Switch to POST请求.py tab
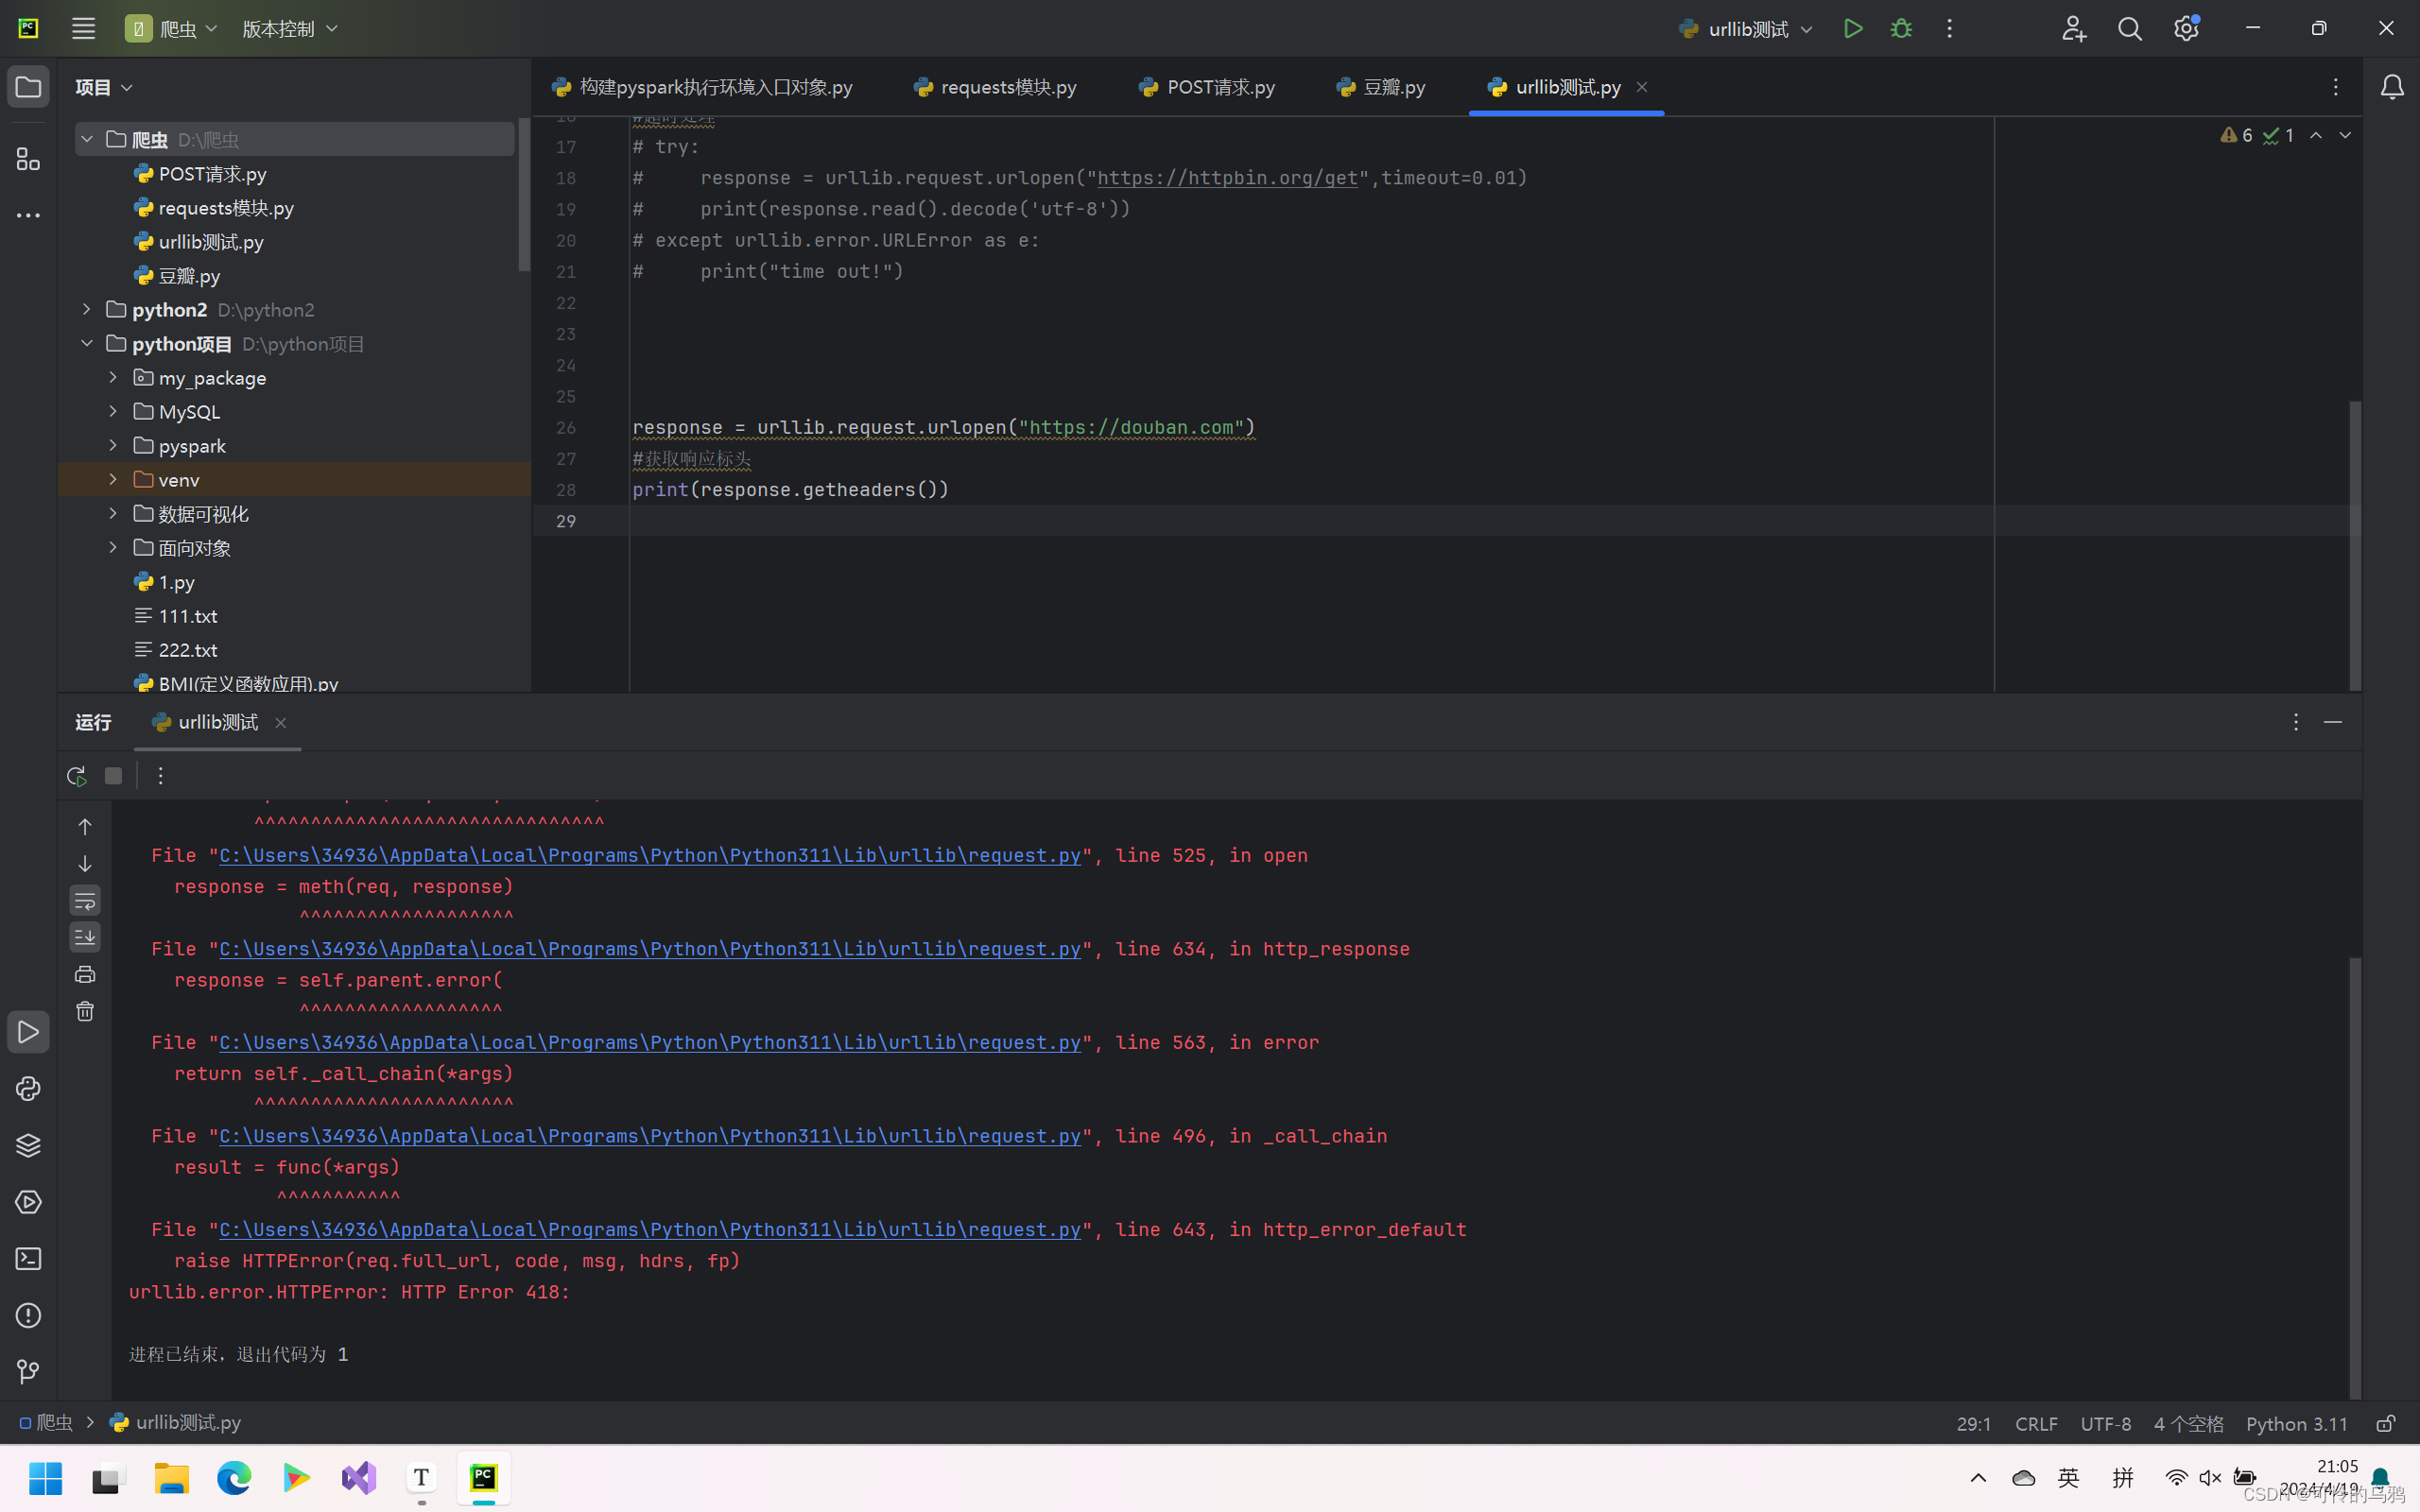The image size is (2420, 1512). coord(1207,87)
